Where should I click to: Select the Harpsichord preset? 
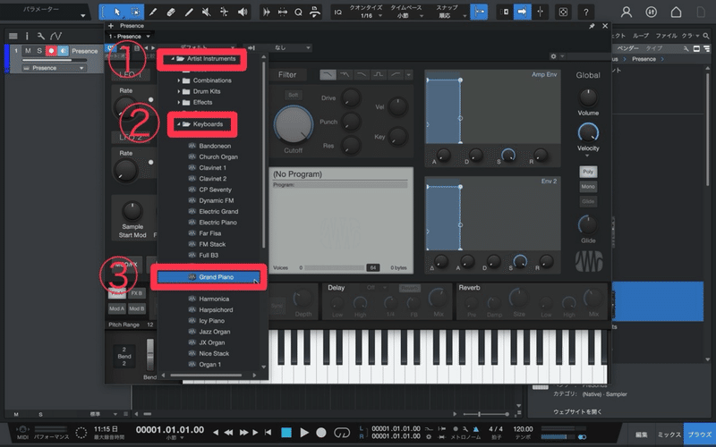tap(216, 309)
